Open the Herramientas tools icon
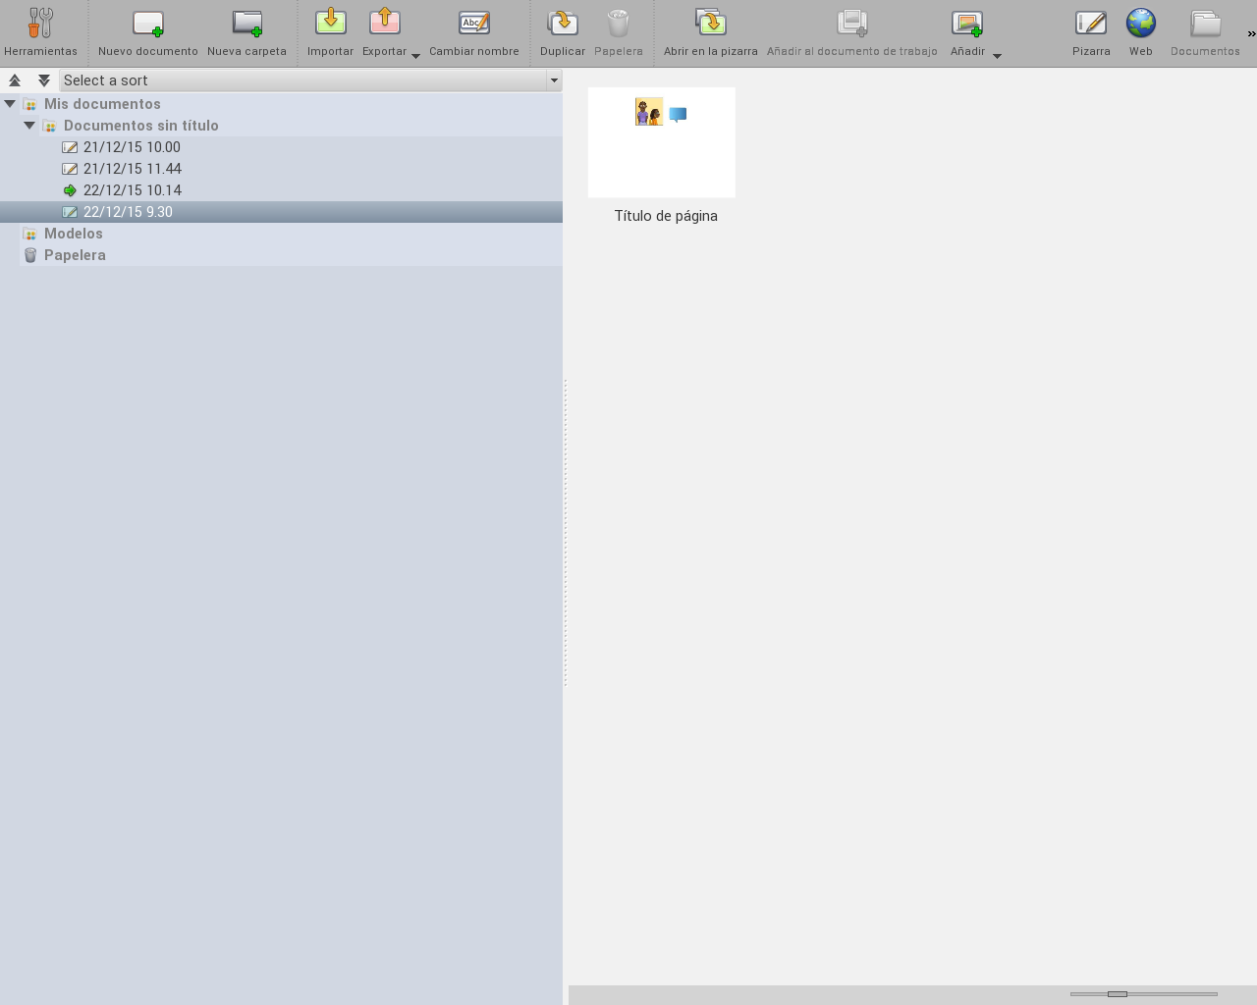The width and height of the screenshot is (1257, 1005). pos(40,24)
